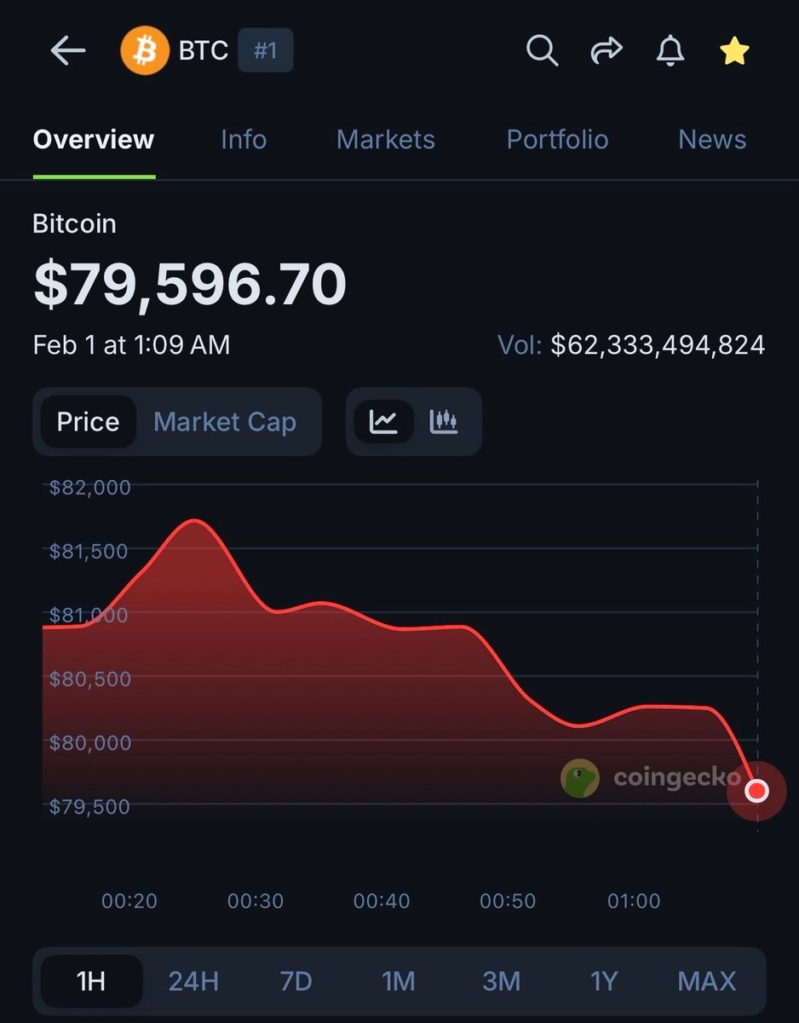Switch to candlestick chart view
This screenshot has width=799, height=1023.
click(x=444, y=421)
